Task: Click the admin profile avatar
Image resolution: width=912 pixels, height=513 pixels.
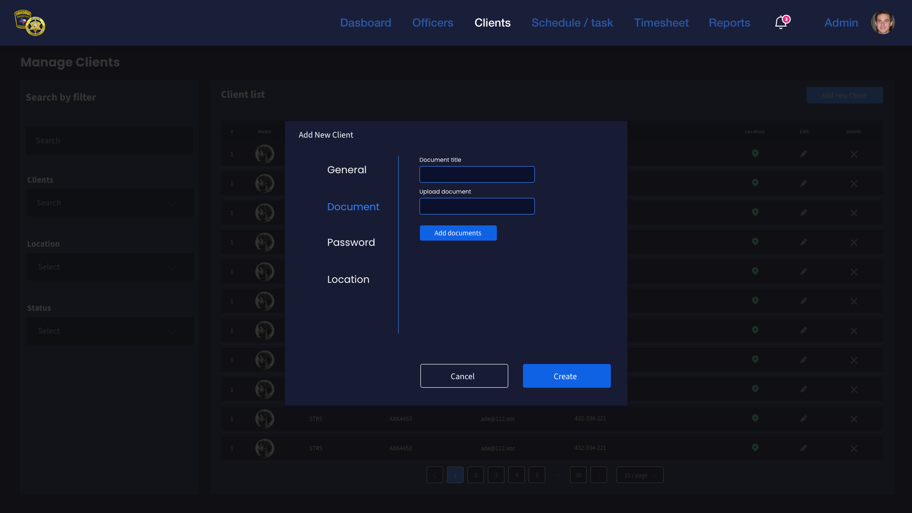Action: (x=883, y=22)
